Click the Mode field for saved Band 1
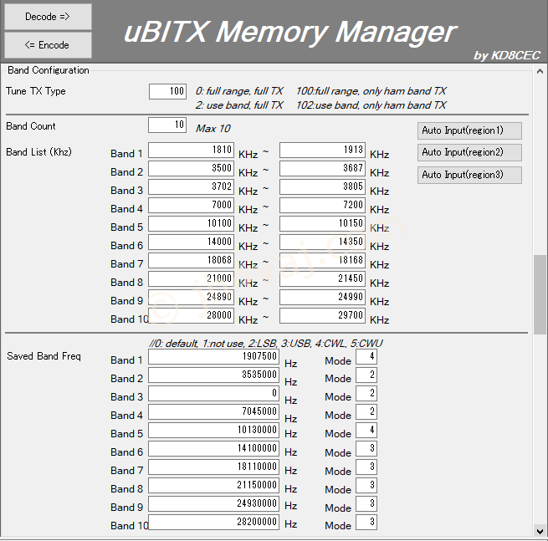The width and height of the screenshot is (548, 541). (x=366, y=356)
